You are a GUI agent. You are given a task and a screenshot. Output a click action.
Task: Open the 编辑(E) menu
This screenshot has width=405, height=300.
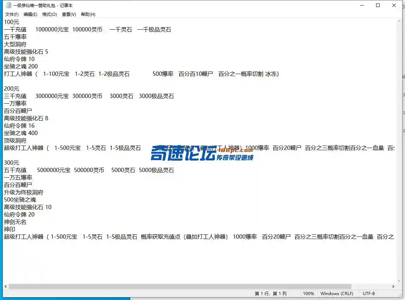[30, 14]
